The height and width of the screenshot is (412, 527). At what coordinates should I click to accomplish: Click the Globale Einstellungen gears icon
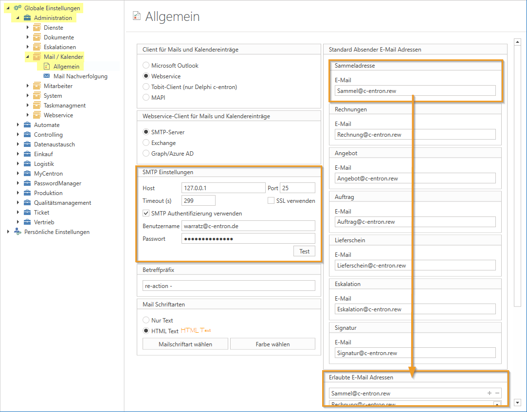18,8
